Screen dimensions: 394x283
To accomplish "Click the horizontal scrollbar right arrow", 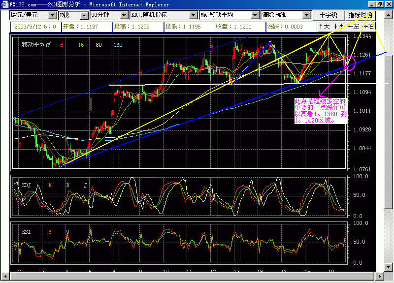I will pos(380,276).
